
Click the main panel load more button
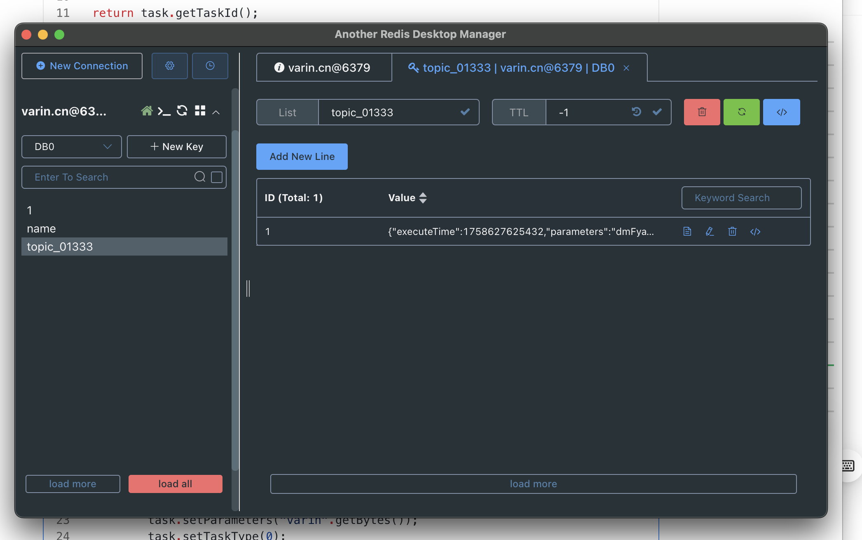point(534,484)
